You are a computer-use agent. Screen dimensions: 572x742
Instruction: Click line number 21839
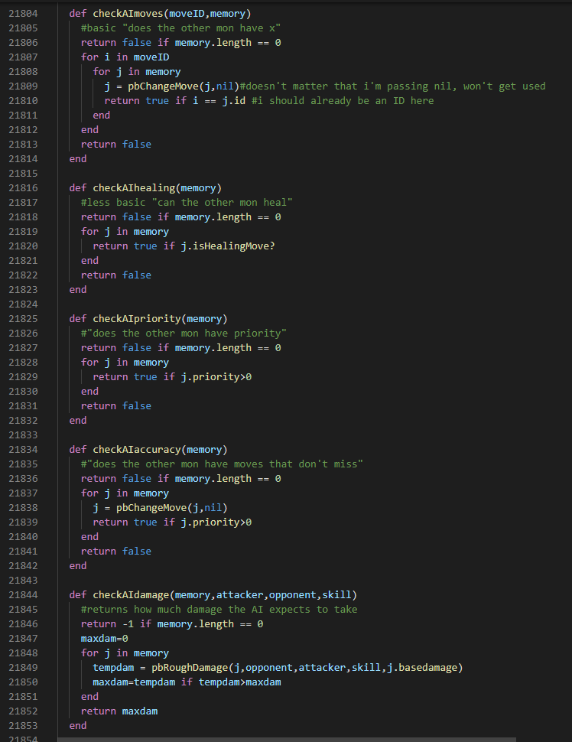click(23, 522)
